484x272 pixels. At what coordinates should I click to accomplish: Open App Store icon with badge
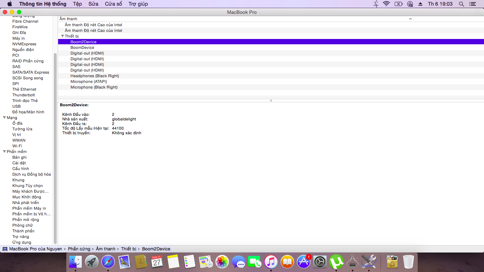[x=304, y=262]
